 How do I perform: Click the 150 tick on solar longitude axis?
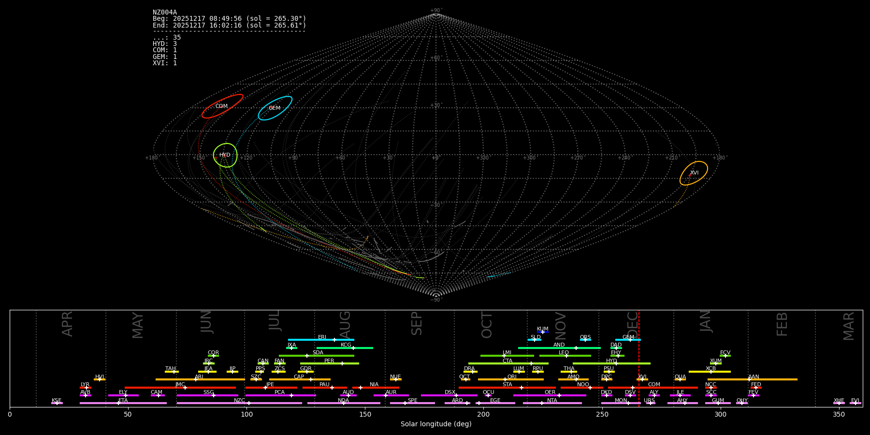tap(365, 415)
